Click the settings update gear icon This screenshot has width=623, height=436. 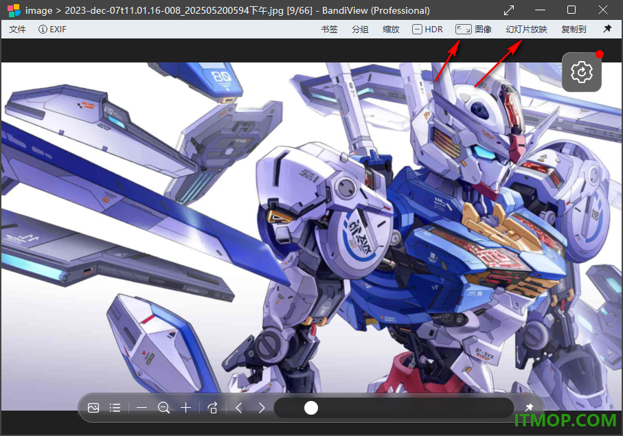(x=582, y=72)
